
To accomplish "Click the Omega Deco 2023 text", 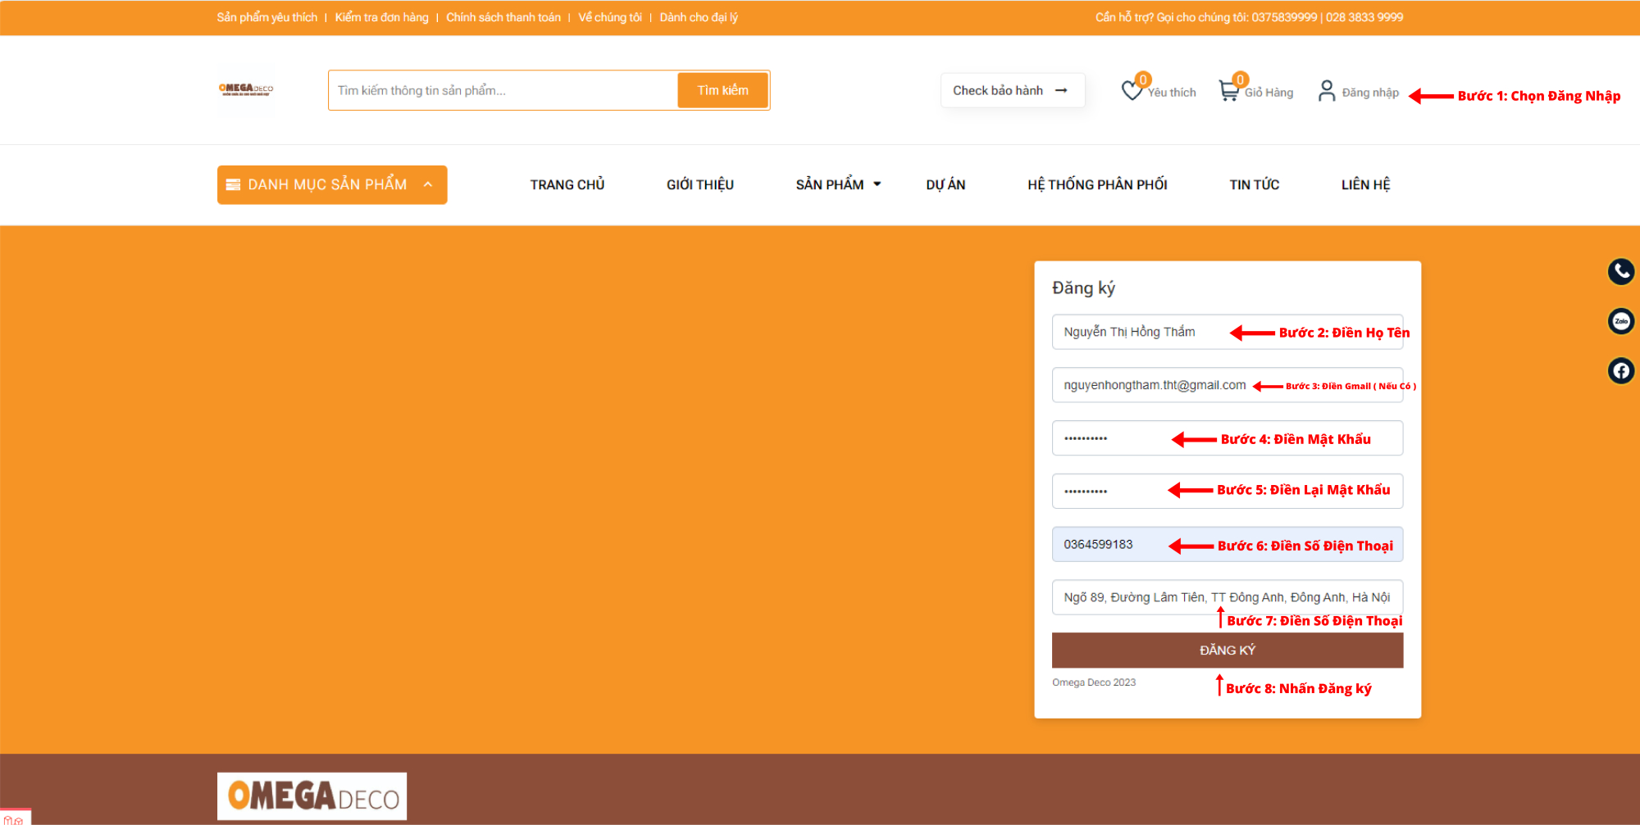I will pyautogui.click(x=1094, y=682).
